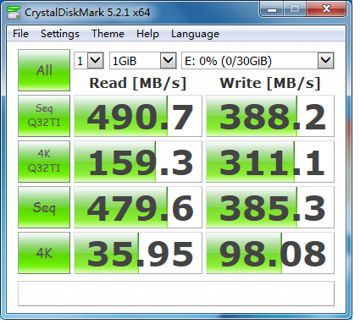Click the Seq read result 479.6

tap(138, 207)
